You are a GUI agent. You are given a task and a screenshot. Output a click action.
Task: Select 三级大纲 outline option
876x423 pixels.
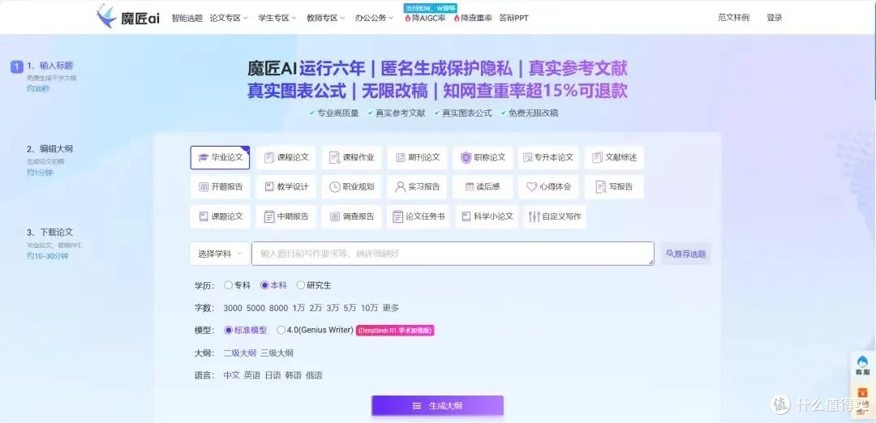(277, 352)
